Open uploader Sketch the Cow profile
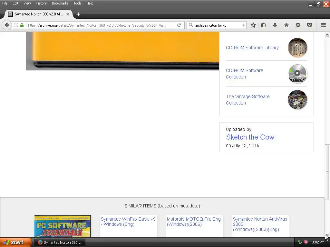Image resolution: width=330 pixels, height=247 pixels. [250, 137]
